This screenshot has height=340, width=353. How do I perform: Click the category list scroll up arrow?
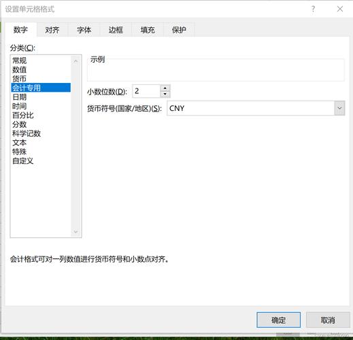[75, 61]
